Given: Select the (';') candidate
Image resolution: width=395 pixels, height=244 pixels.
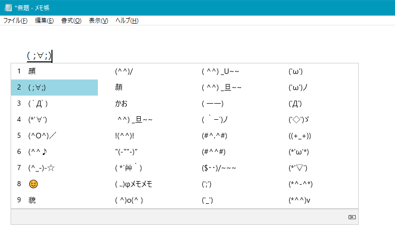Looking at the screenshot, I should [206, 184].
